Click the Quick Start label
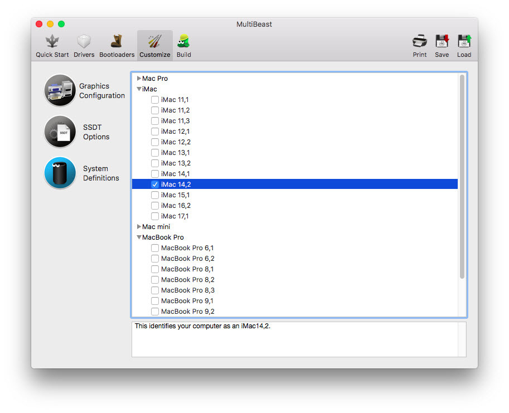 click(x=52, y=55)
